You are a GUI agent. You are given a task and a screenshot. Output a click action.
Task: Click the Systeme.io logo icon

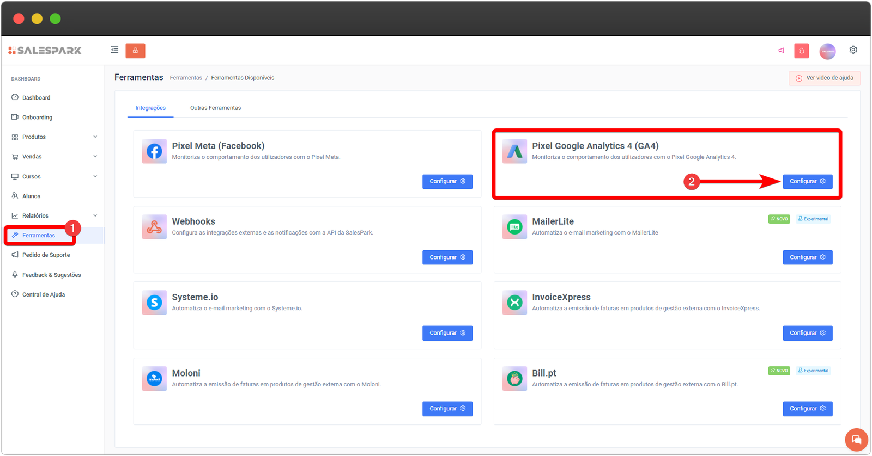(154, 303)
